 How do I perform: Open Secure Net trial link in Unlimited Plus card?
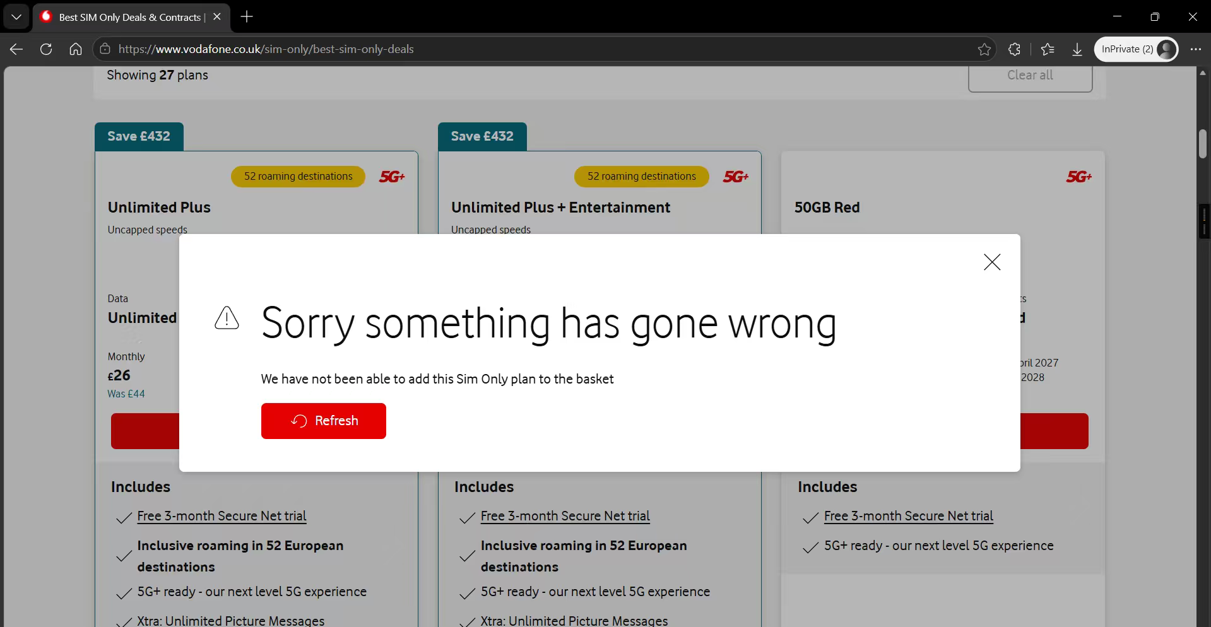click(222, 516)
